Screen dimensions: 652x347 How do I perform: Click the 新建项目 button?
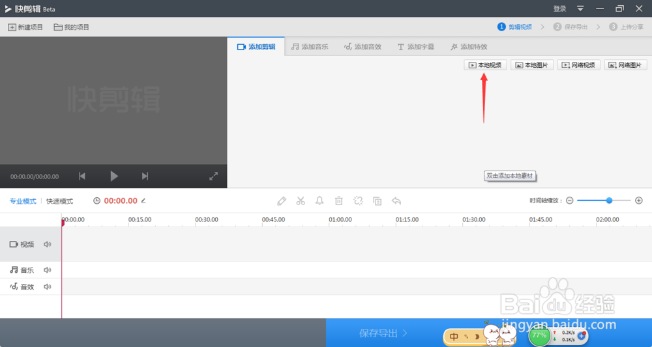25,27
